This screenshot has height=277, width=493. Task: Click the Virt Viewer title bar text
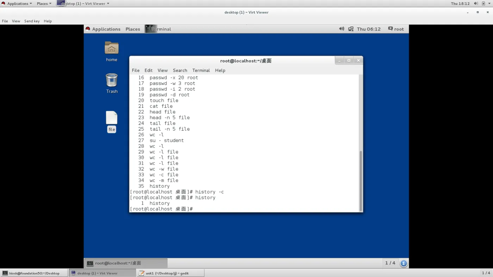click(246, 12)
